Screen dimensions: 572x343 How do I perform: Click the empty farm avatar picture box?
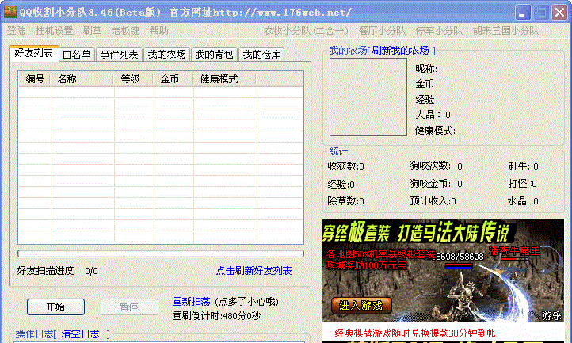coord(368,97)
